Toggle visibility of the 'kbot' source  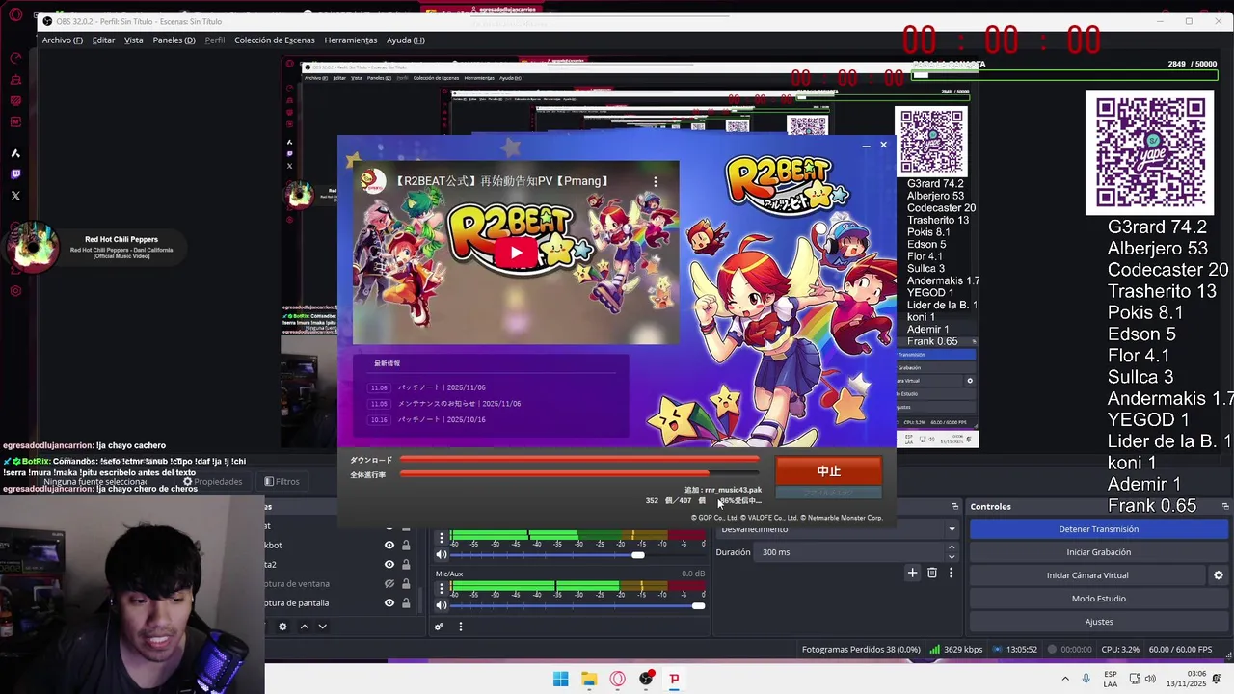(x=389, y=546)
